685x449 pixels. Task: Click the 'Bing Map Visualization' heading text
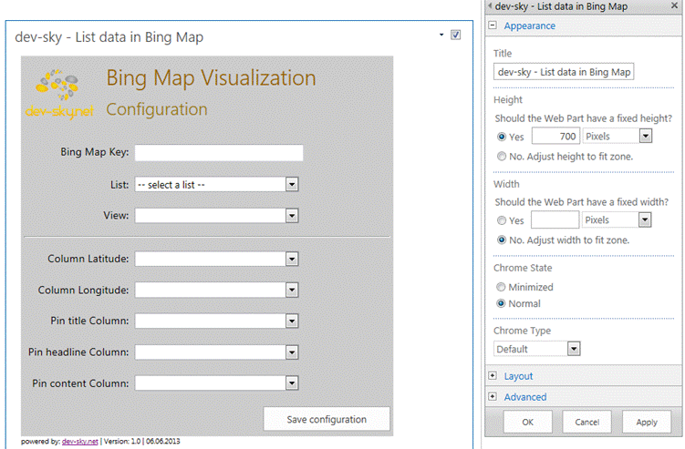[211, 78]
